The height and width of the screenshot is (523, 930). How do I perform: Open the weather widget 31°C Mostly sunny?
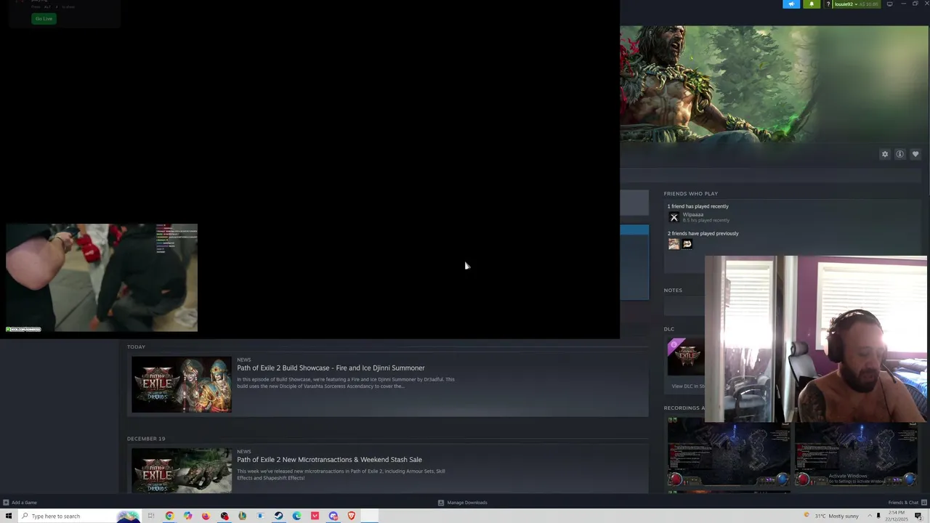pyautogui.click(x=830, y=516)
